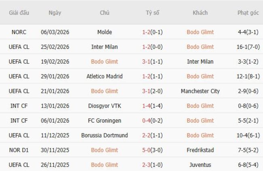Image resolution: width=263 pixels, height=171 pixels.
Task: Click the Giải đấu column header
Action: (x=19, y=13)
